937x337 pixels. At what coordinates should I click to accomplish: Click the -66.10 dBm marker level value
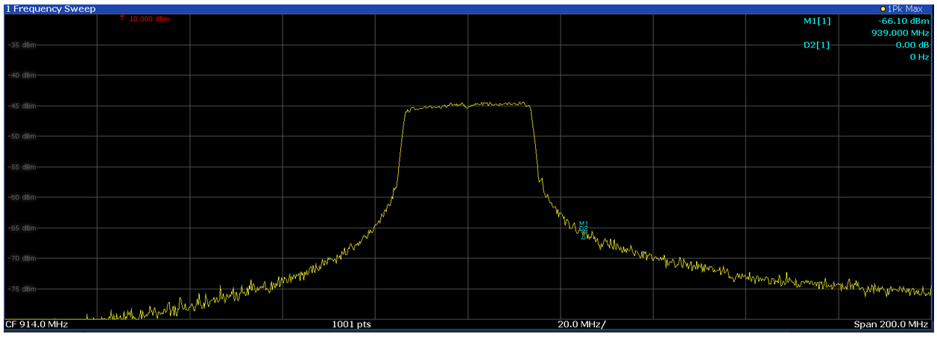click(x=904, y=21)
